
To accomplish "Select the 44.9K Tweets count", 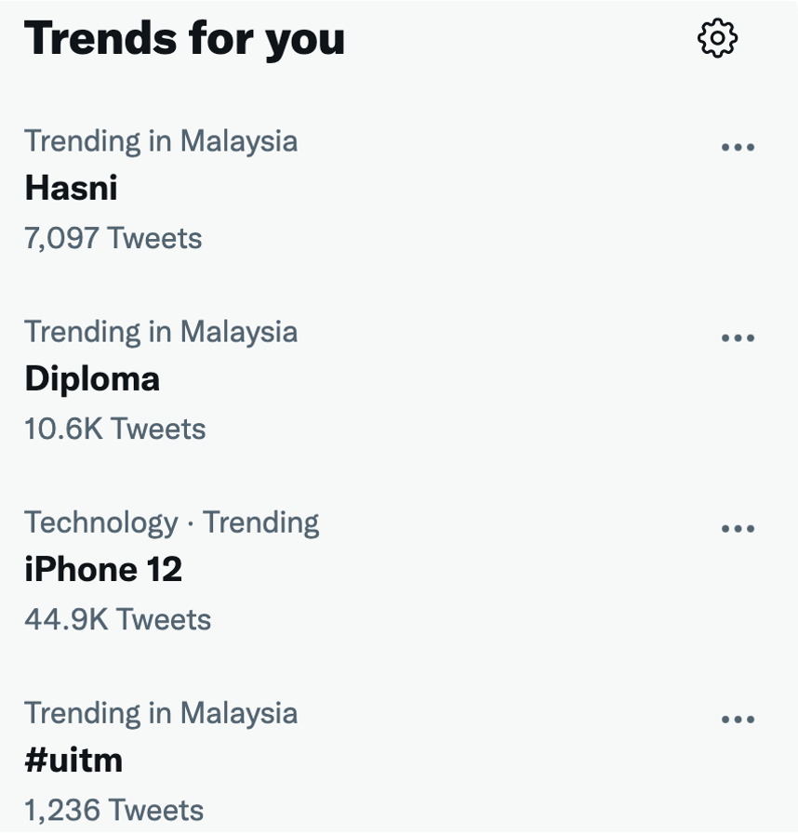I will (x=118, y=619).
